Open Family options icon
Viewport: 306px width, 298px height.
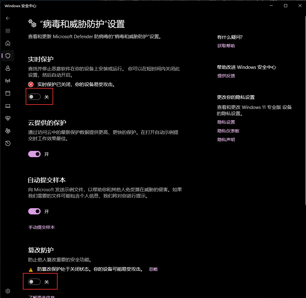pyautogui.click(x=8, y=131)
